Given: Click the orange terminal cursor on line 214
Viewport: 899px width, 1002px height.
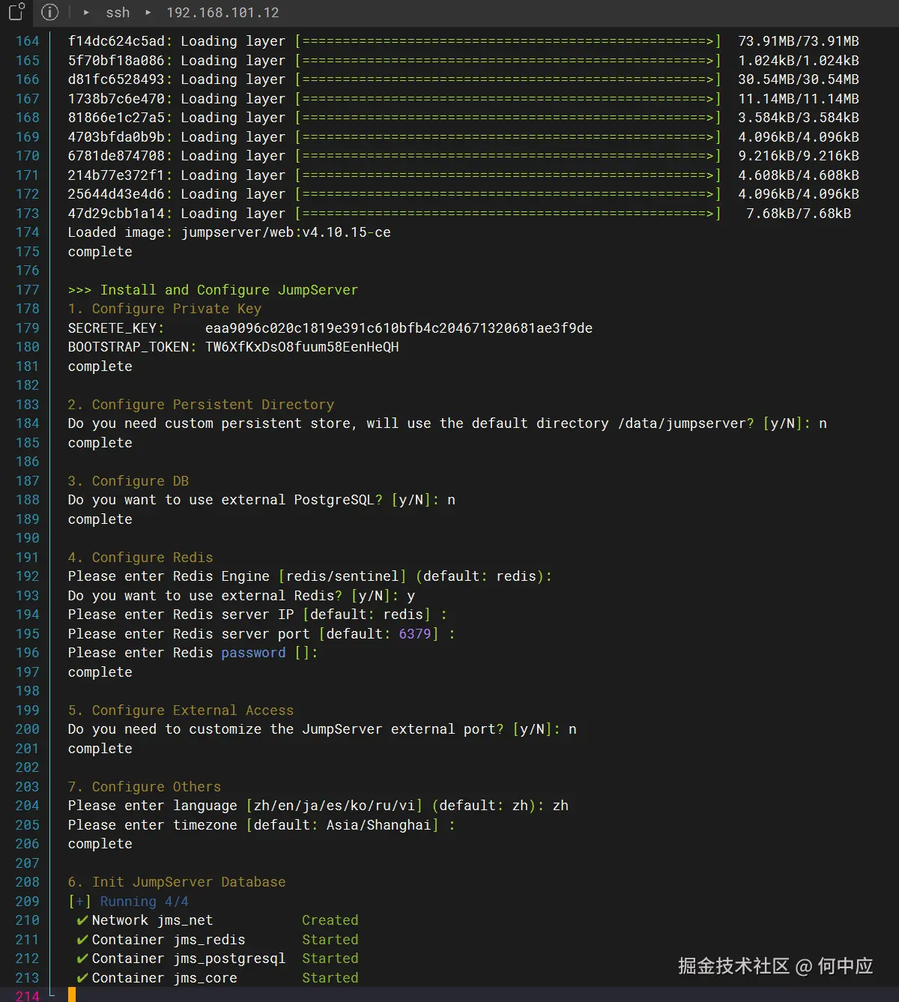Looking at the screenshot, I should coord(72,995).
